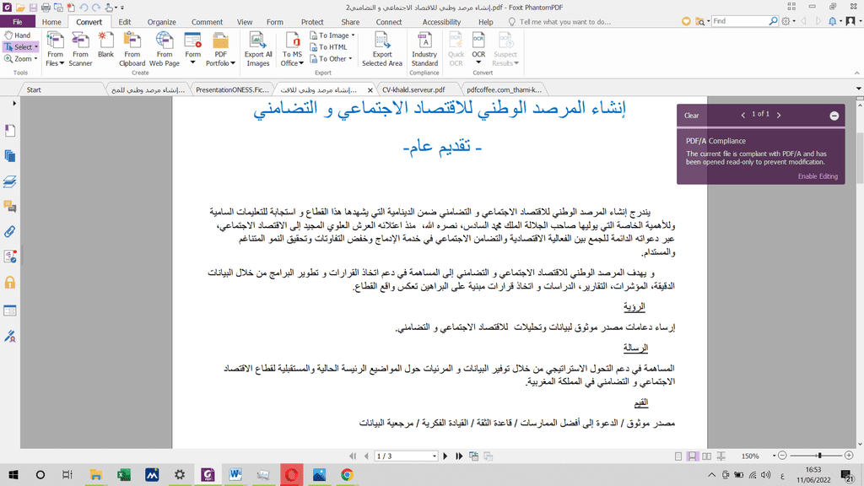Show next notification message arrow
This screenshot has height=486, width=864.
click(x=779, y=115)
